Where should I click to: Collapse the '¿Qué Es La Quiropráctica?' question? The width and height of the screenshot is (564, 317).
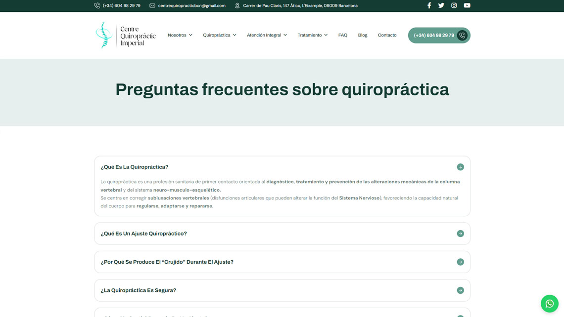click(x=460, y=167)
